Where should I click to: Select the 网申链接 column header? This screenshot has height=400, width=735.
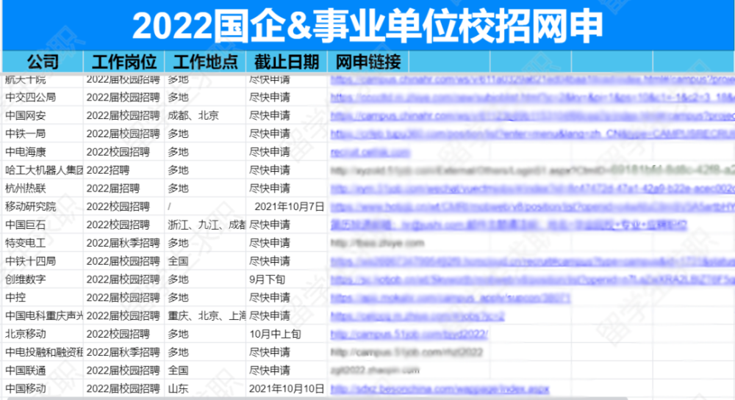click(x=368, y=62)
